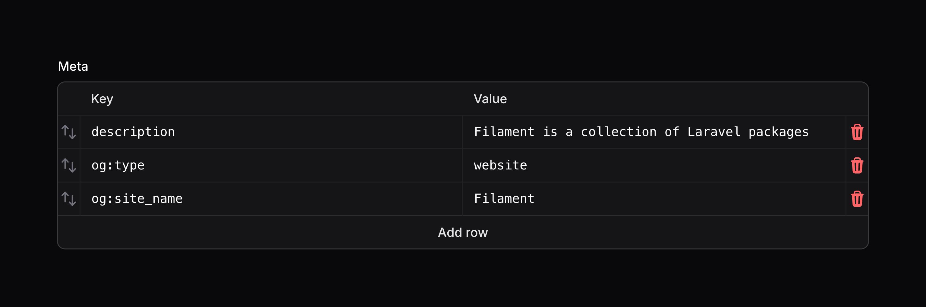This screenshot has width=926, height=307.
Task: Click the down arrow of the og:type row handle
Action: (x=72, y=167)
